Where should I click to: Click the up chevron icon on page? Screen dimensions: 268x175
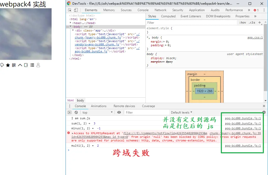(20, 65)
